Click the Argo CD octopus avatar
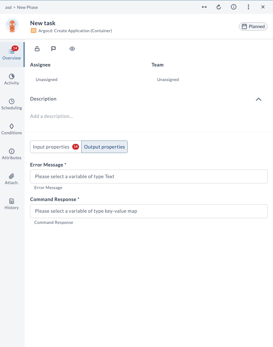The width and height of the screenshot is (273, 347). point(12,25)
